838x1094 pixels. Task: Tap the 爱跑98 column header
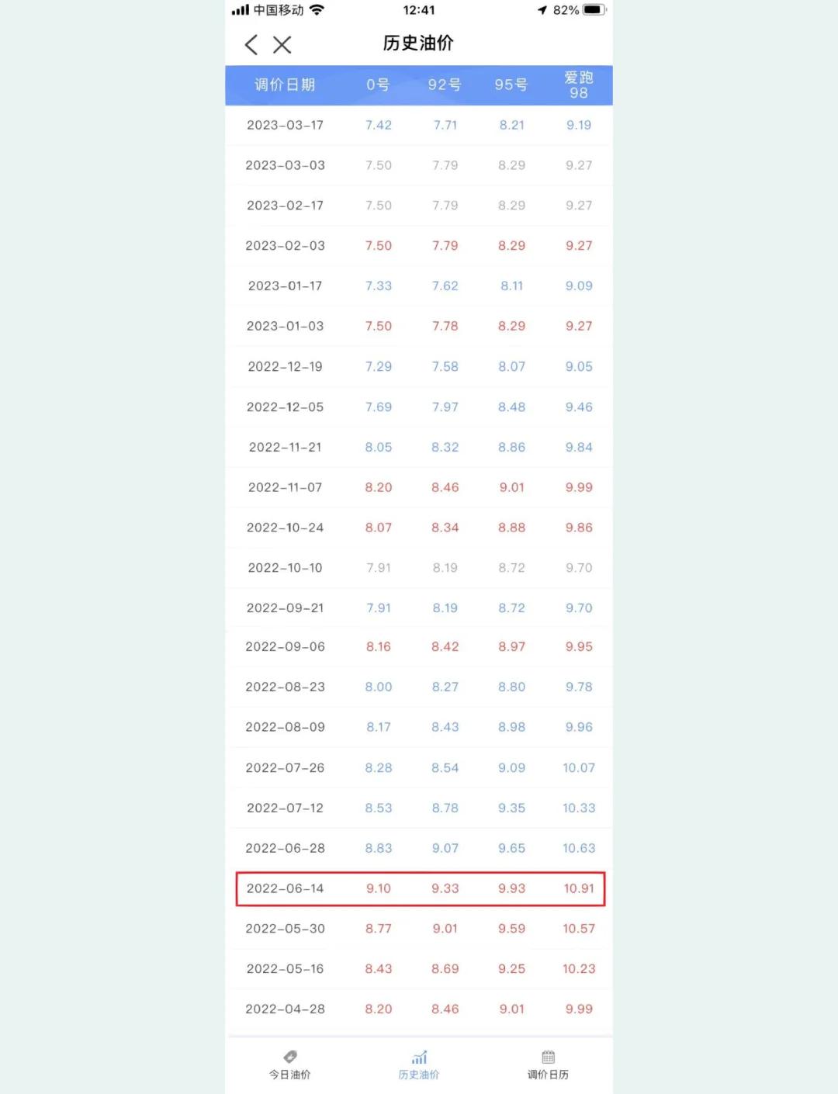(579, 85)
